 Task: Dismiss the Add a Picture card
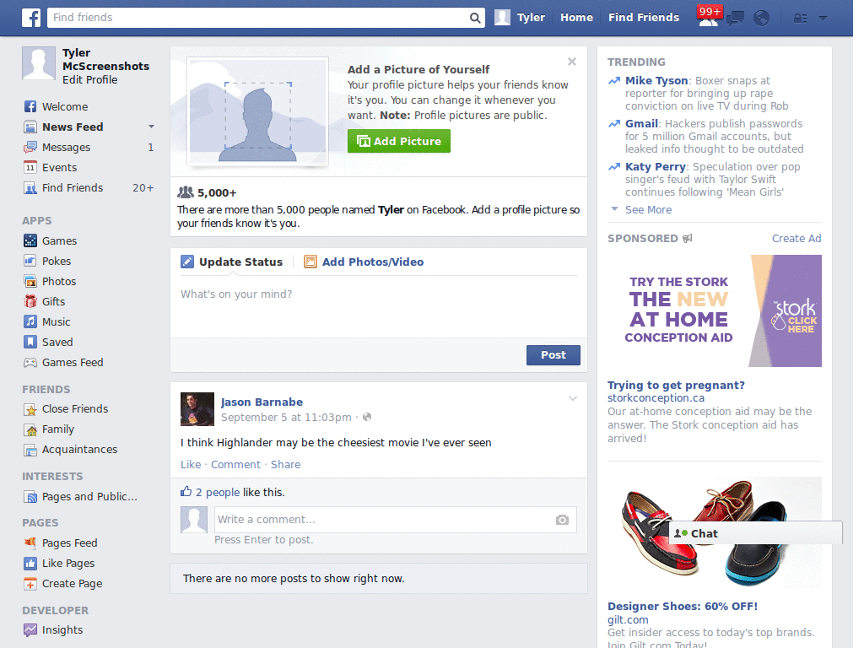pyautogui.click(x=572, y=62)
